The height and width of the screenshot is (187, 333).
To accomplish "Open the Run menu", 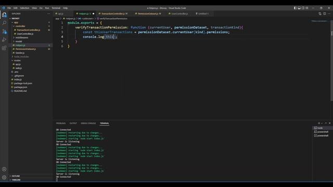I will click(47, 8).
